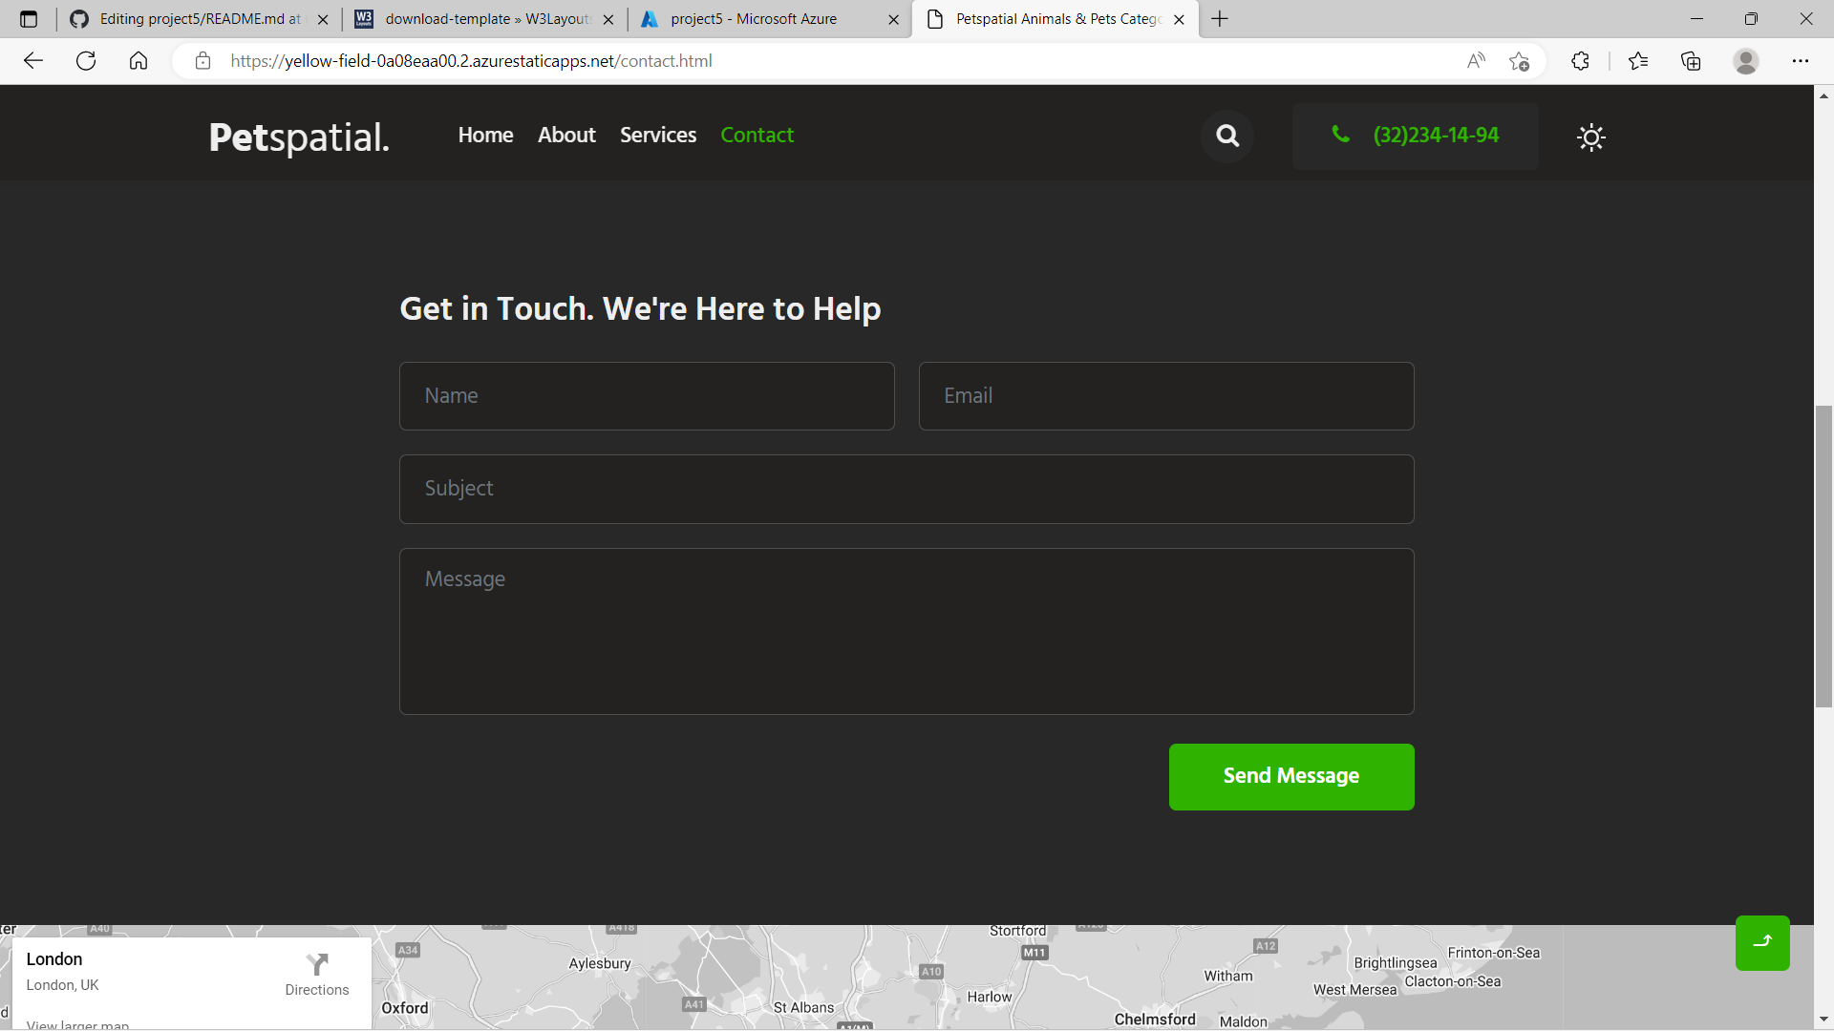
Task: Open the Favorites list icon
Action: pos(1638,61)
